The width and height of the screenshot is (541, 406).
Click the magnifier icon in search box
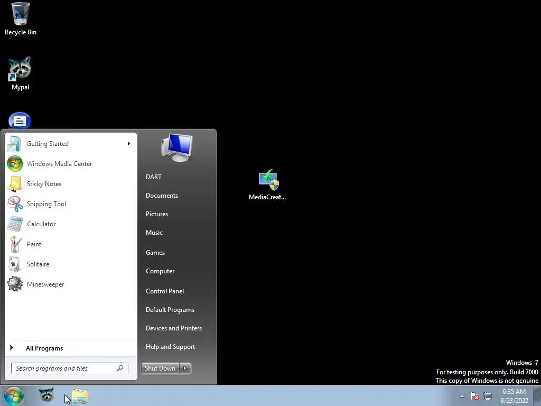tap(120, 368)
